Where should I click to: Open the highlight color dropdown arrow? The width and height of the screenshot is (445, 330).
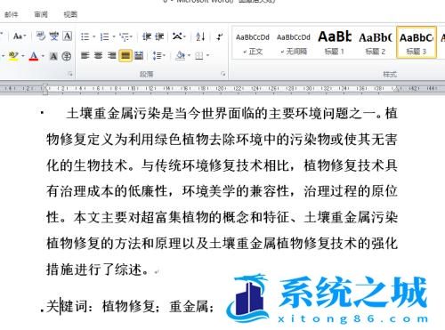click(23, 56)
